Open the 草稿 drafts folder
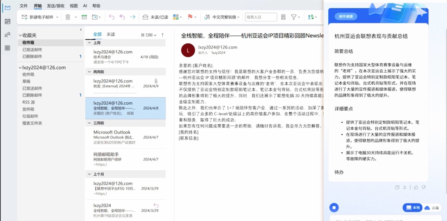This screenshot has height=221, width=447. (26, 81)
